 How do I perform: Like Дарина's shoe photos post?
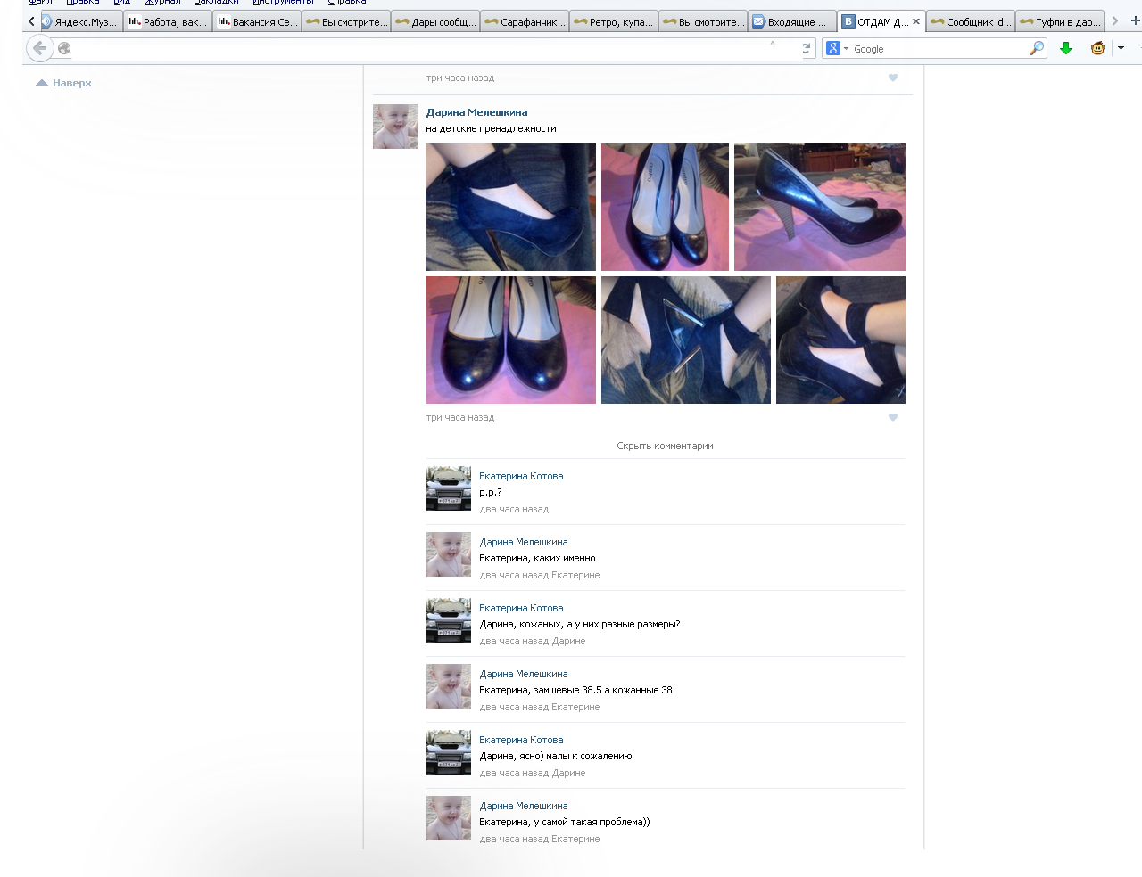pos(892,417)
